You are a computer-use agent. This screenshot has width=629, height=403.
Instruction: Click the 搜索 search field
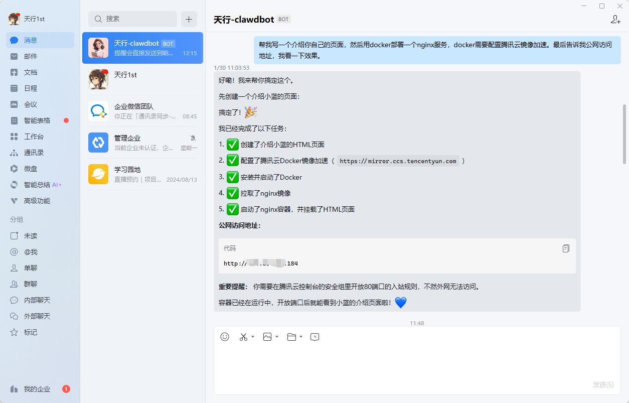[x=132, y=19]
